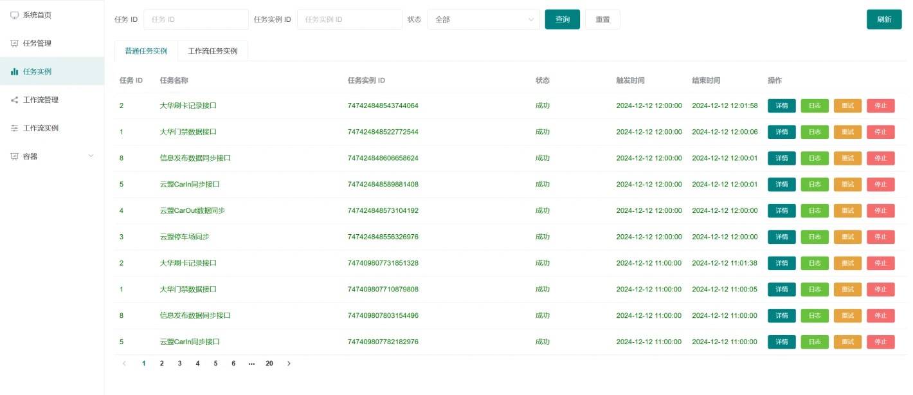The height and width of the screenshot is (395, 913).
Task: View 详情 for the 云盟CarOut数据同步 row
Action: (x=782, y=210)
